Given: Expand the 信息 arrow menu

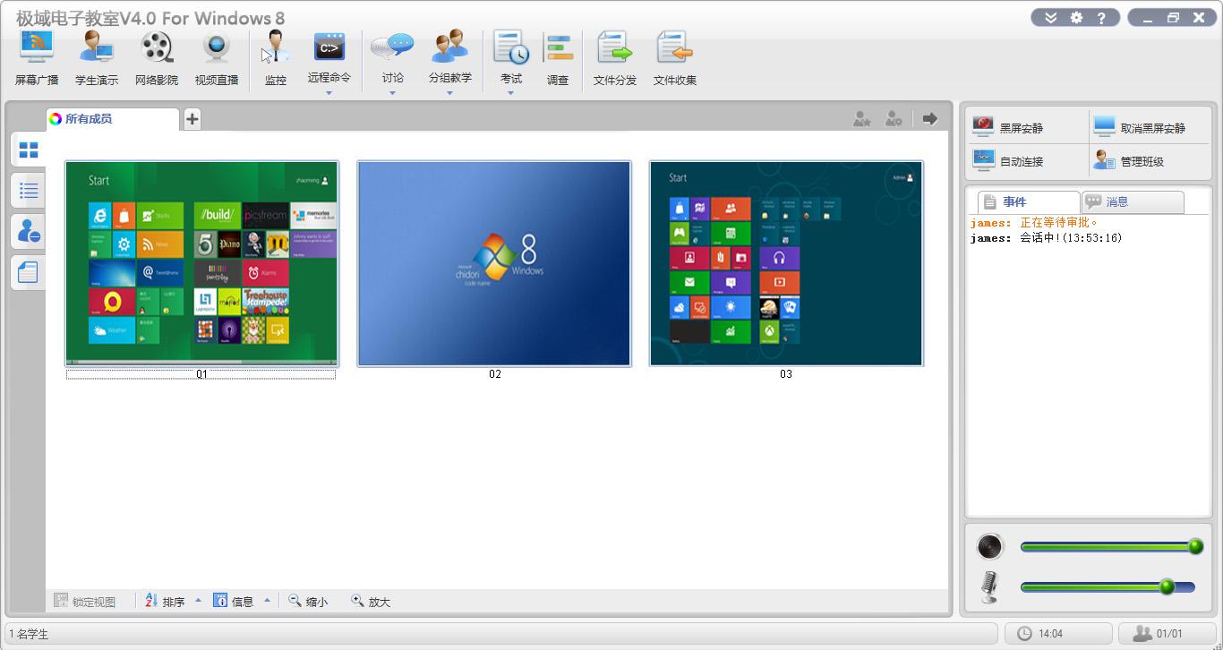Looking at the screenshot, I should [x=267, y=601].
